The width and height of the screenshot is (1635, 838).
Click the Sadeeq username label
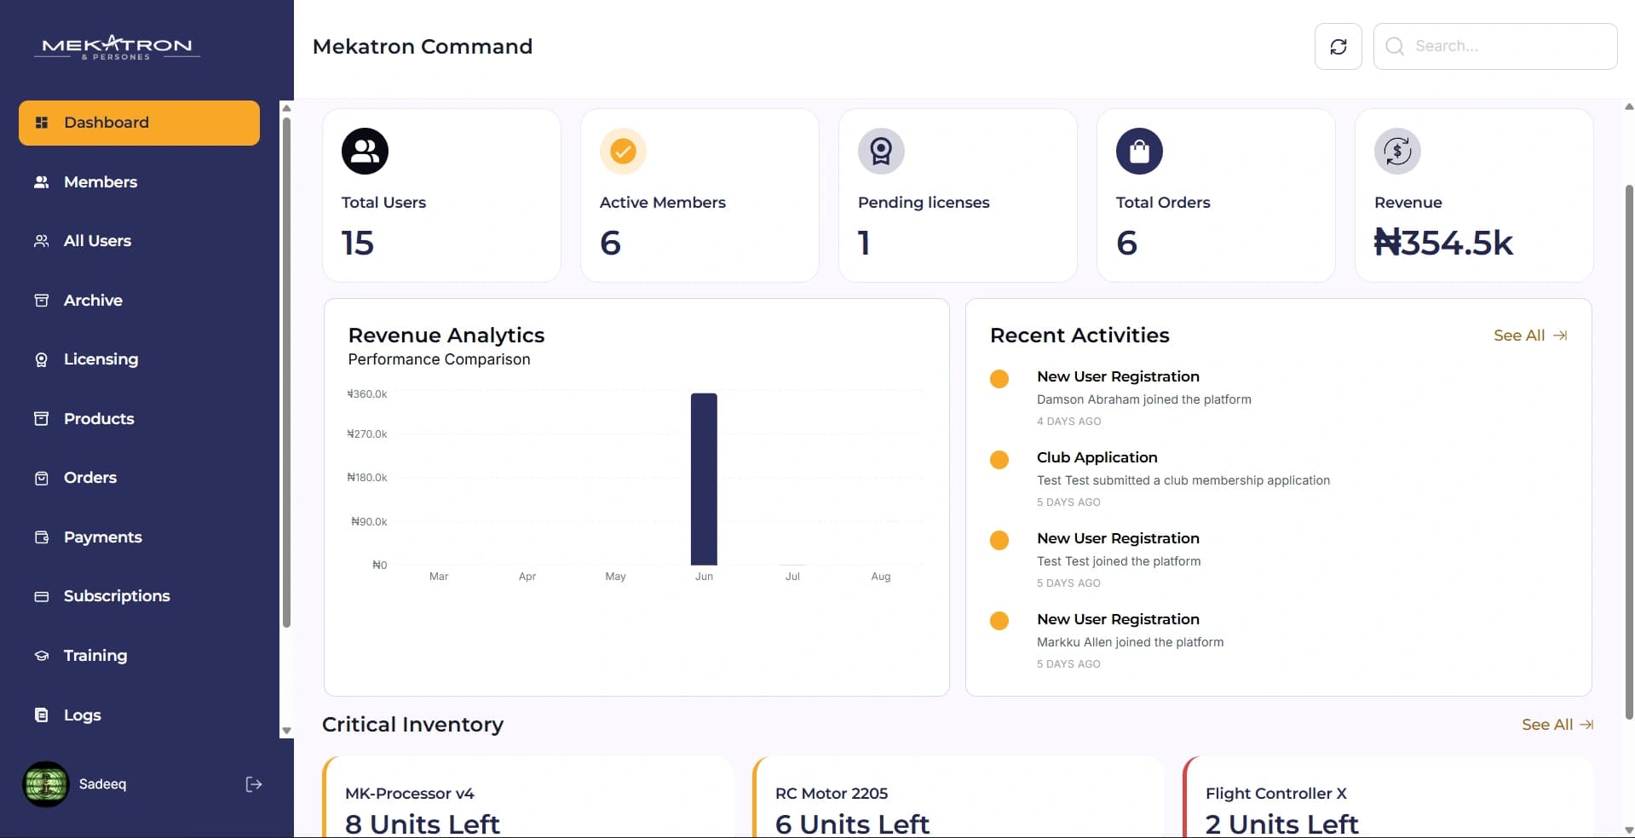click(x=102, y=784)
